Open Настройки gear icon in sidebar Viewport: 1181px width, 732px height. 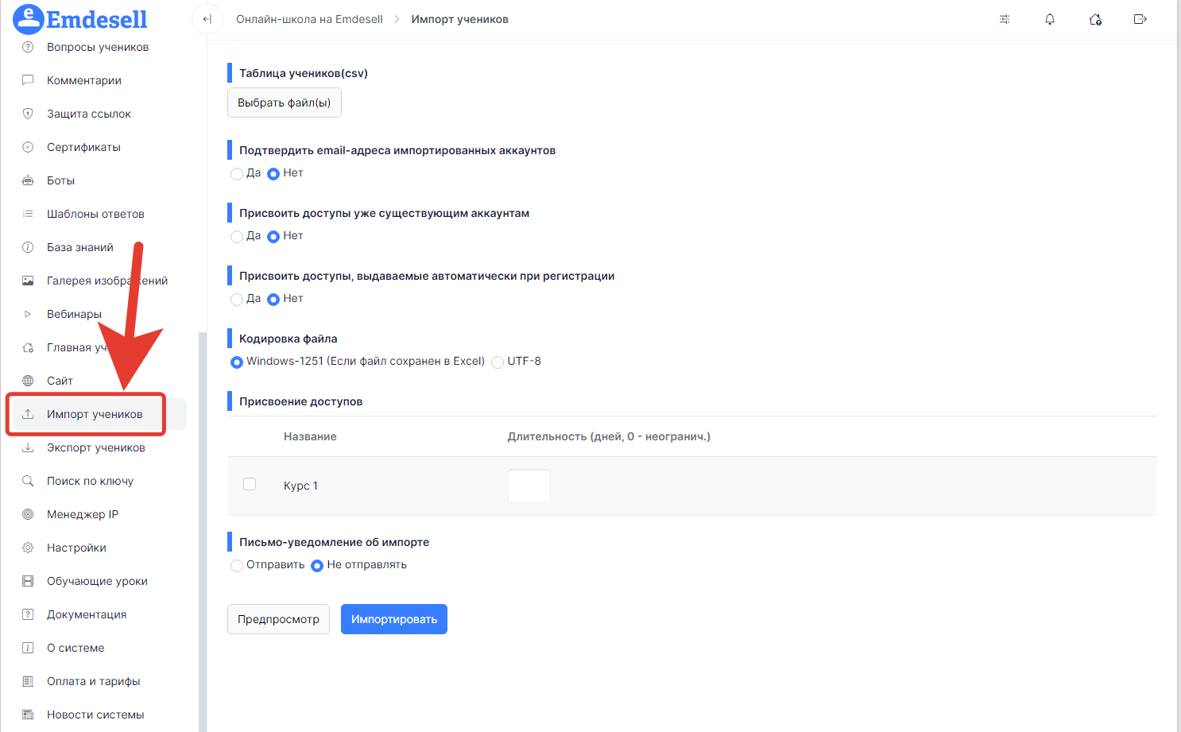(x=28, y=548)
